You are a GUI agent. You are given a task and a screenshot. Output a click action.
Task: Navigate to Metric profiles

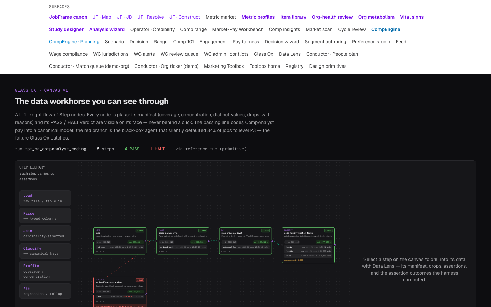pyautogui.click(x=258, y=17)
